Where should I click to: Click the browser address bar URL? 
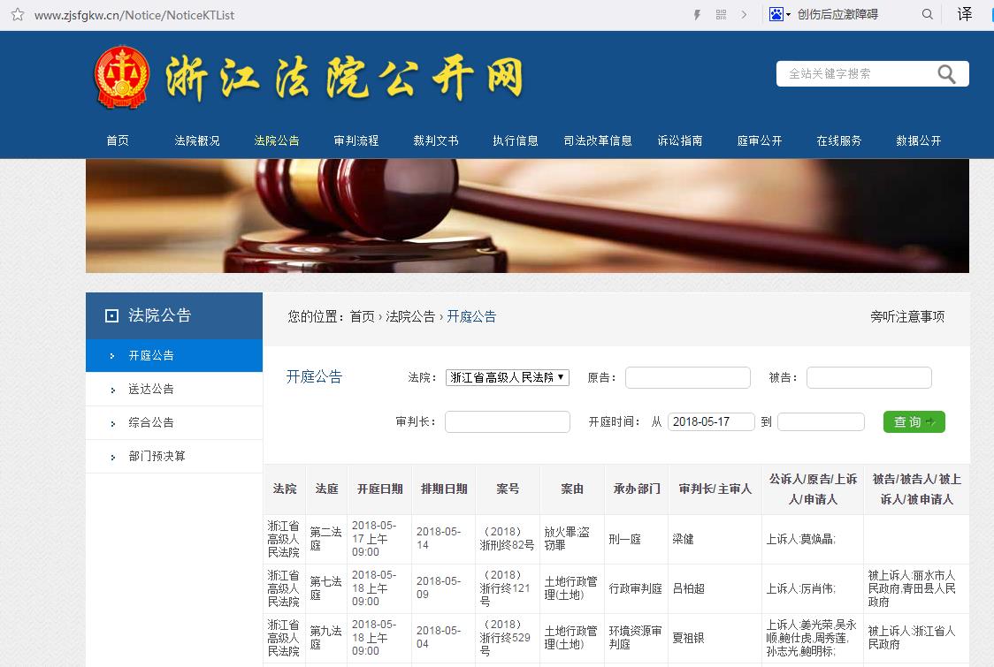(134, 15)
